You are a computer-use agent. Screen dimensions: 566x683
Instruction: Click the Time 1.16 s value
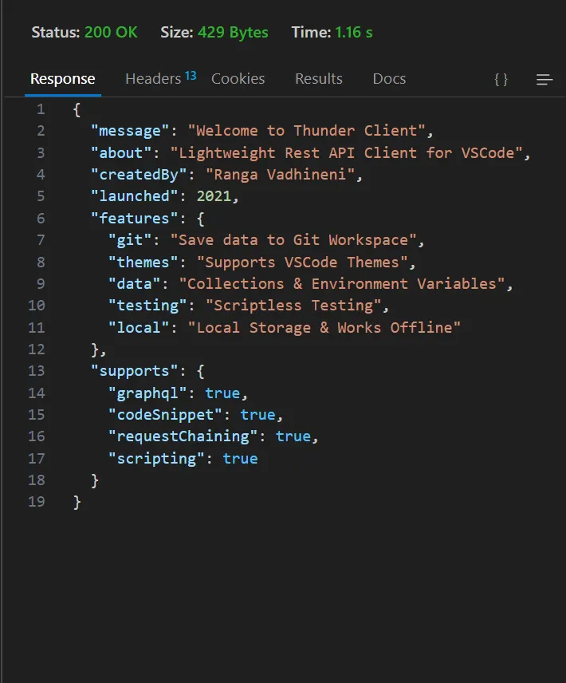click(x=354, y=32)
